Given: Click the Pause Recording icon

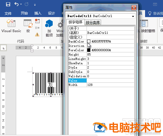Looking at the screenshot, I should point(37,28).
